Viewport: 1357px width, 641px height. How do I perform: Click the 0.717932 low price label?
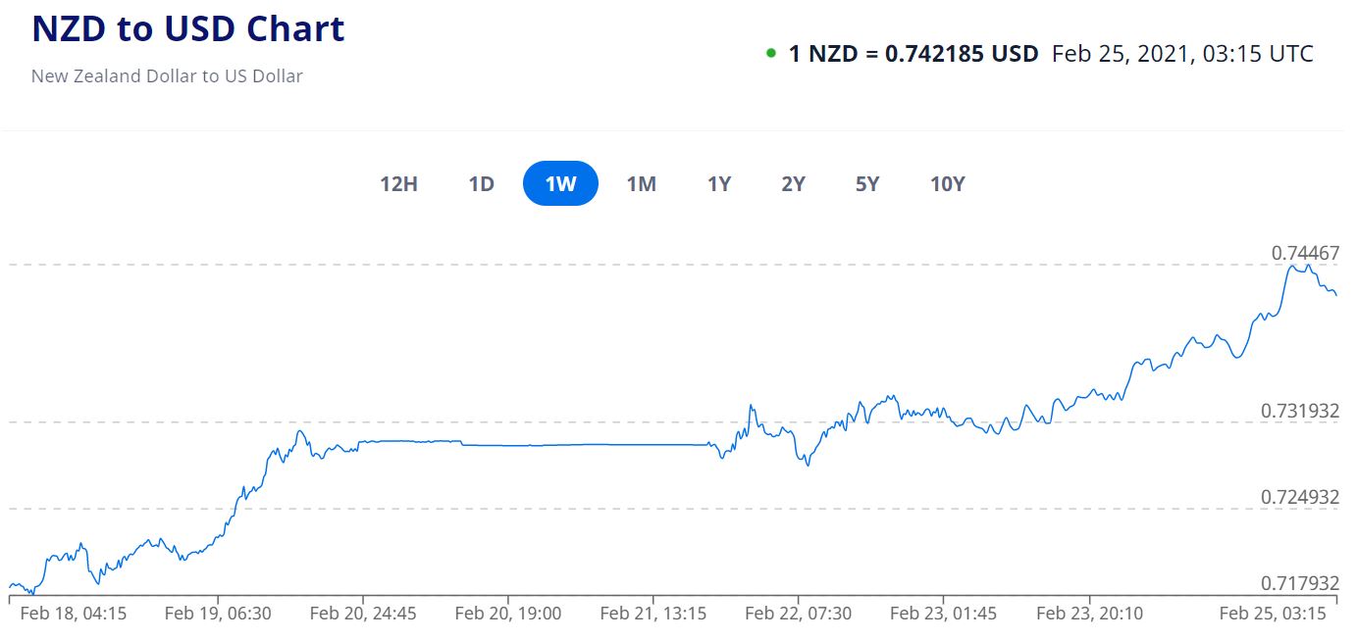coord(1300,583)
